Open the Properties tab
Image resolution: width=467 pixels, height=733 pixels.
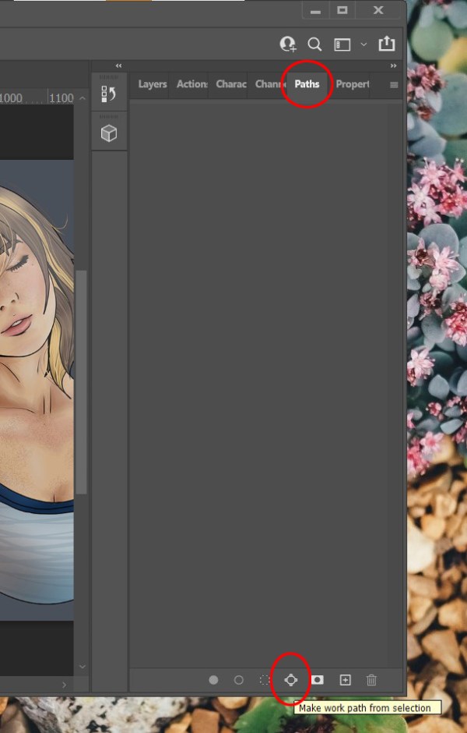(x=353, y=84)
